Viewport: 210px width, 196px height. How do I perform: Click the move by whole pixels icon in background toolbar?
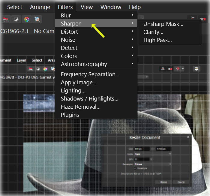point(170,69)
